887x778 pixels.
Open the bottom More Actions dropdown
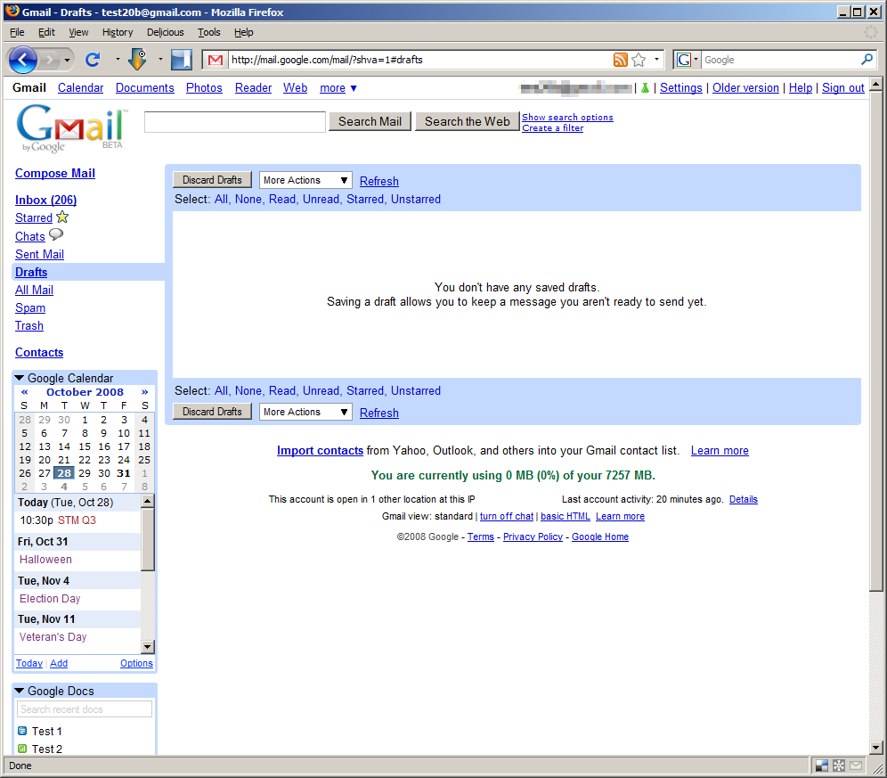pyautogui.click(x=305, y=412)
